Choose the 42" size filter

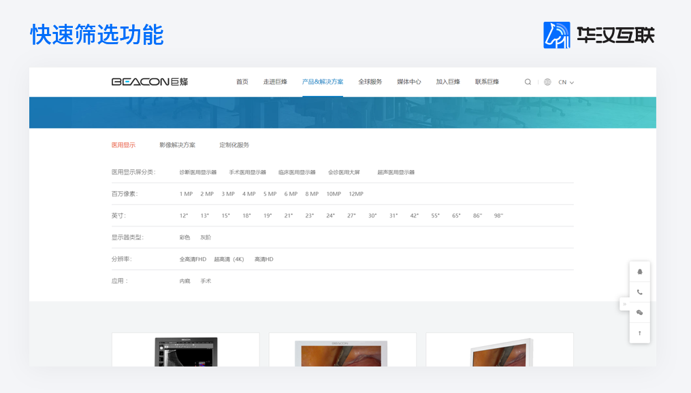[414, 216]
